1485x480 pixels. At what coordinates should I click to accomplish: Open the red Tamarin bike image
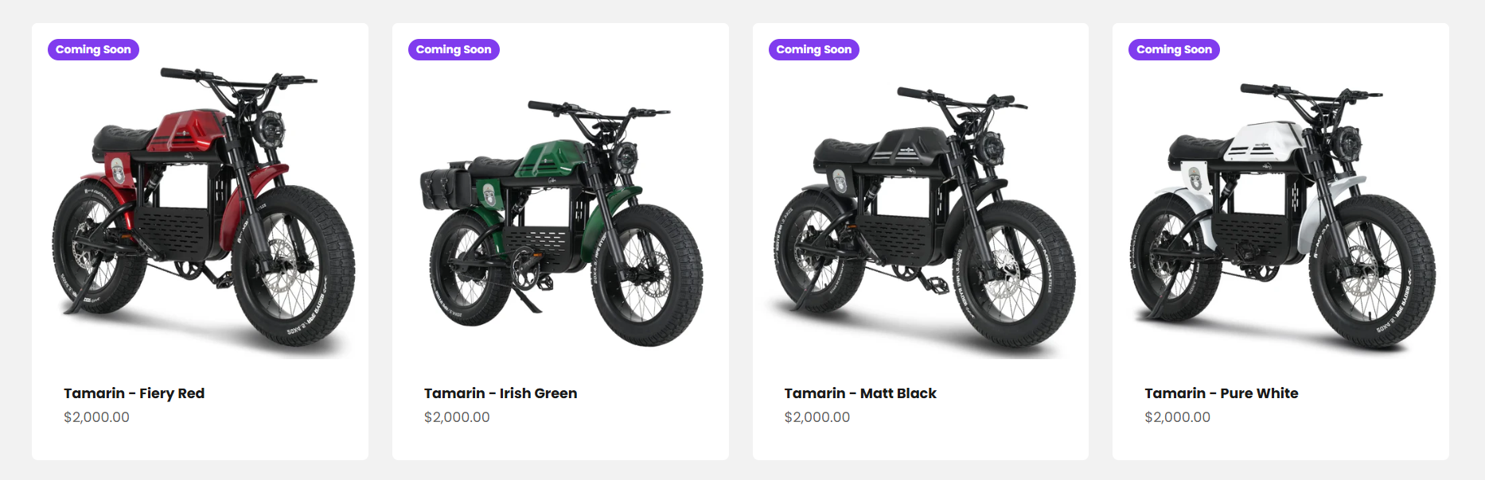coord(200,211)
